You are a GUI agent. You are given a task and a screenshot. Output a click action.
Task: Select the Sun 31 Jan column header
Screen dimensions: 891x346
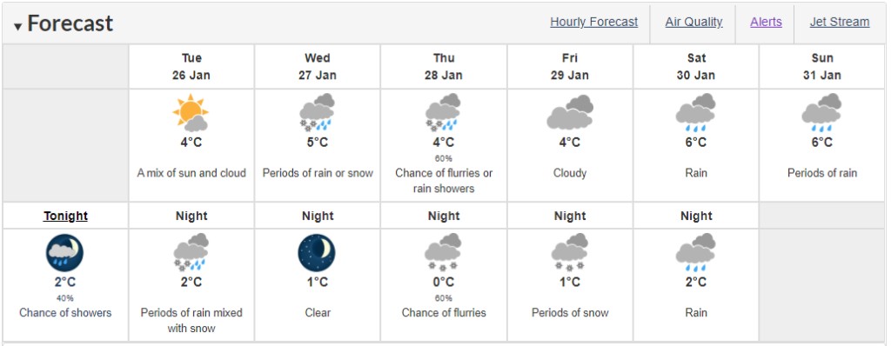coord(822,66)
